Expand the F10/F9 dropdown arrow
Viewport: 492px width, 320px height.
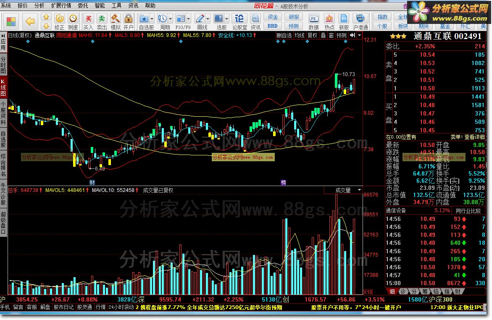[x=189, y=19]
